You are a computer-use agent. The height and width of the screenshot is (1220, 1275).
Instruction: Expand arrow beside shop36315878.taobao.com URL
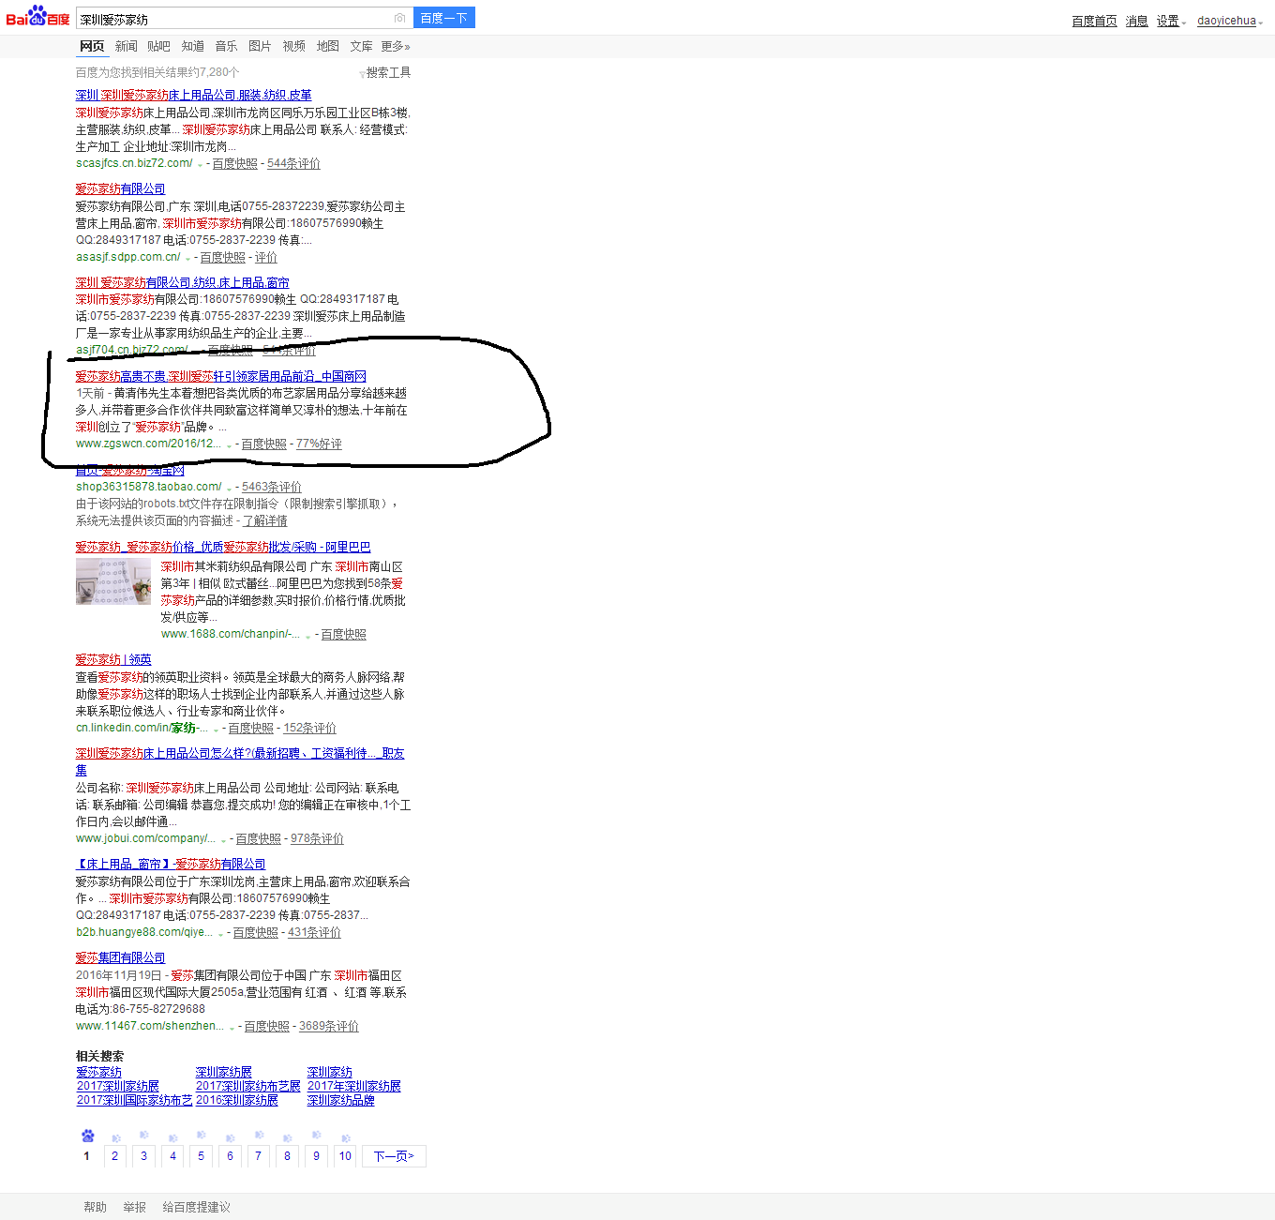tap(230, 490)
